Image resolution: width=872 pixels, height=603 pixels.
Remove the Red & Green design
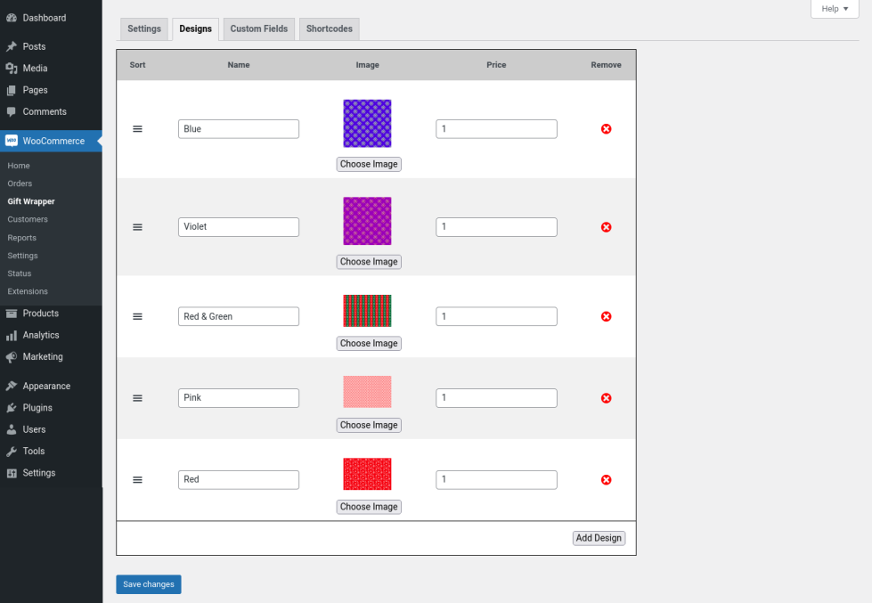606,316
